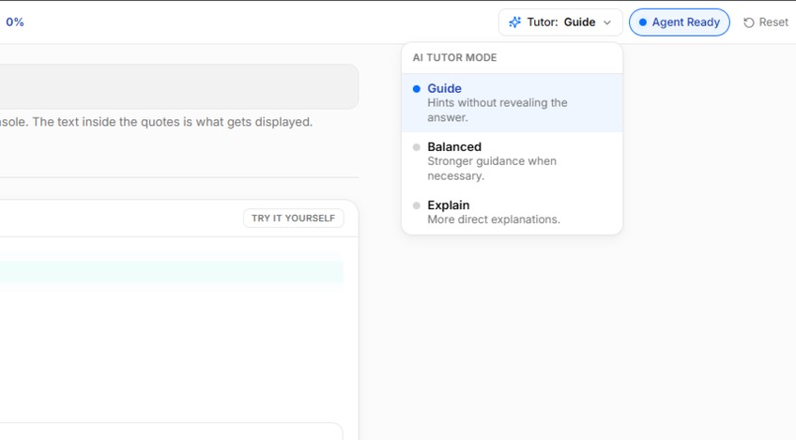
Task: Click the Explain radio dot
Action: click(x=417, y=206)
